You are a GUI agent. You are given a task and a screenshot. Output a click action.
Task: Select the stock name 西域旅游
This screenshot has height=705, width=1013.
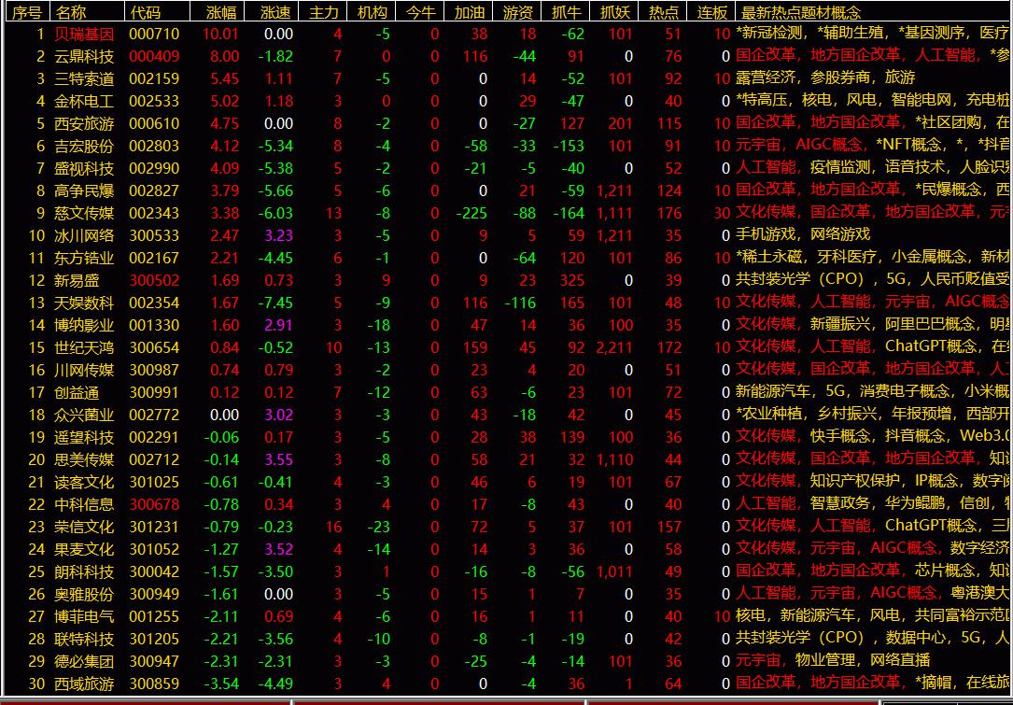(84, 684)
